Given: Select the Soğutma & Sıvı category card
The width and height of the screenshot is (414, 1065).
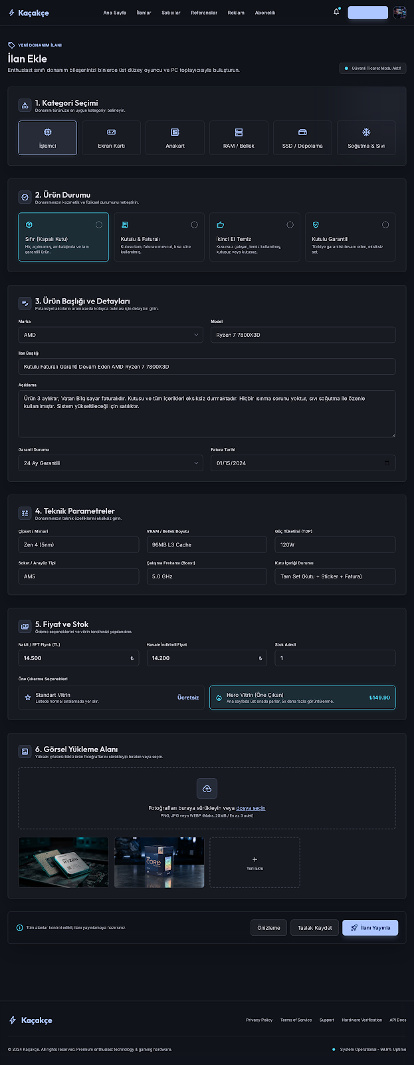Looking at the screenshot, I should (366, 138).
